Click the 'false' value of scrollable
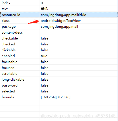118x121 pixels. [x=44, y=74]
